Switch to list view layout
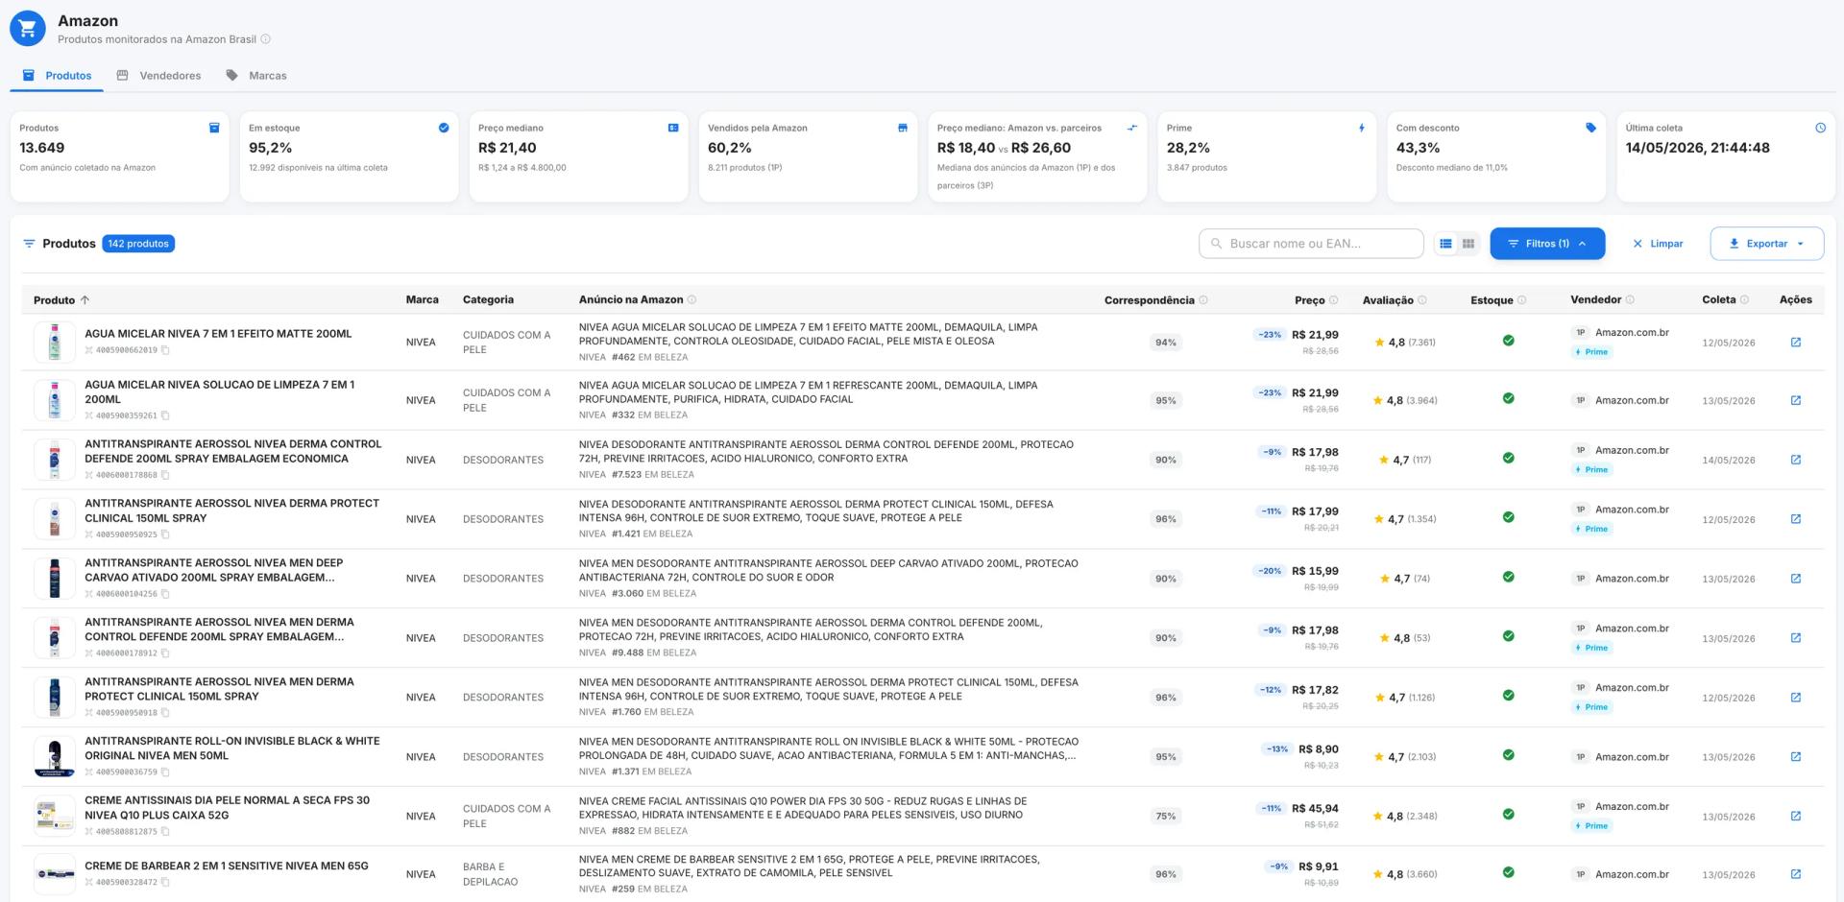 [1445, 244]
